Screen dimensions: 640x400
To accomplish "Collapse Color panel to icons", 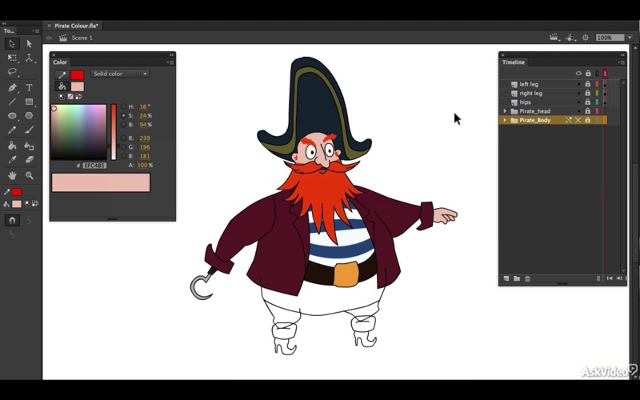I will pyautogui.click(x=171, y=54).
